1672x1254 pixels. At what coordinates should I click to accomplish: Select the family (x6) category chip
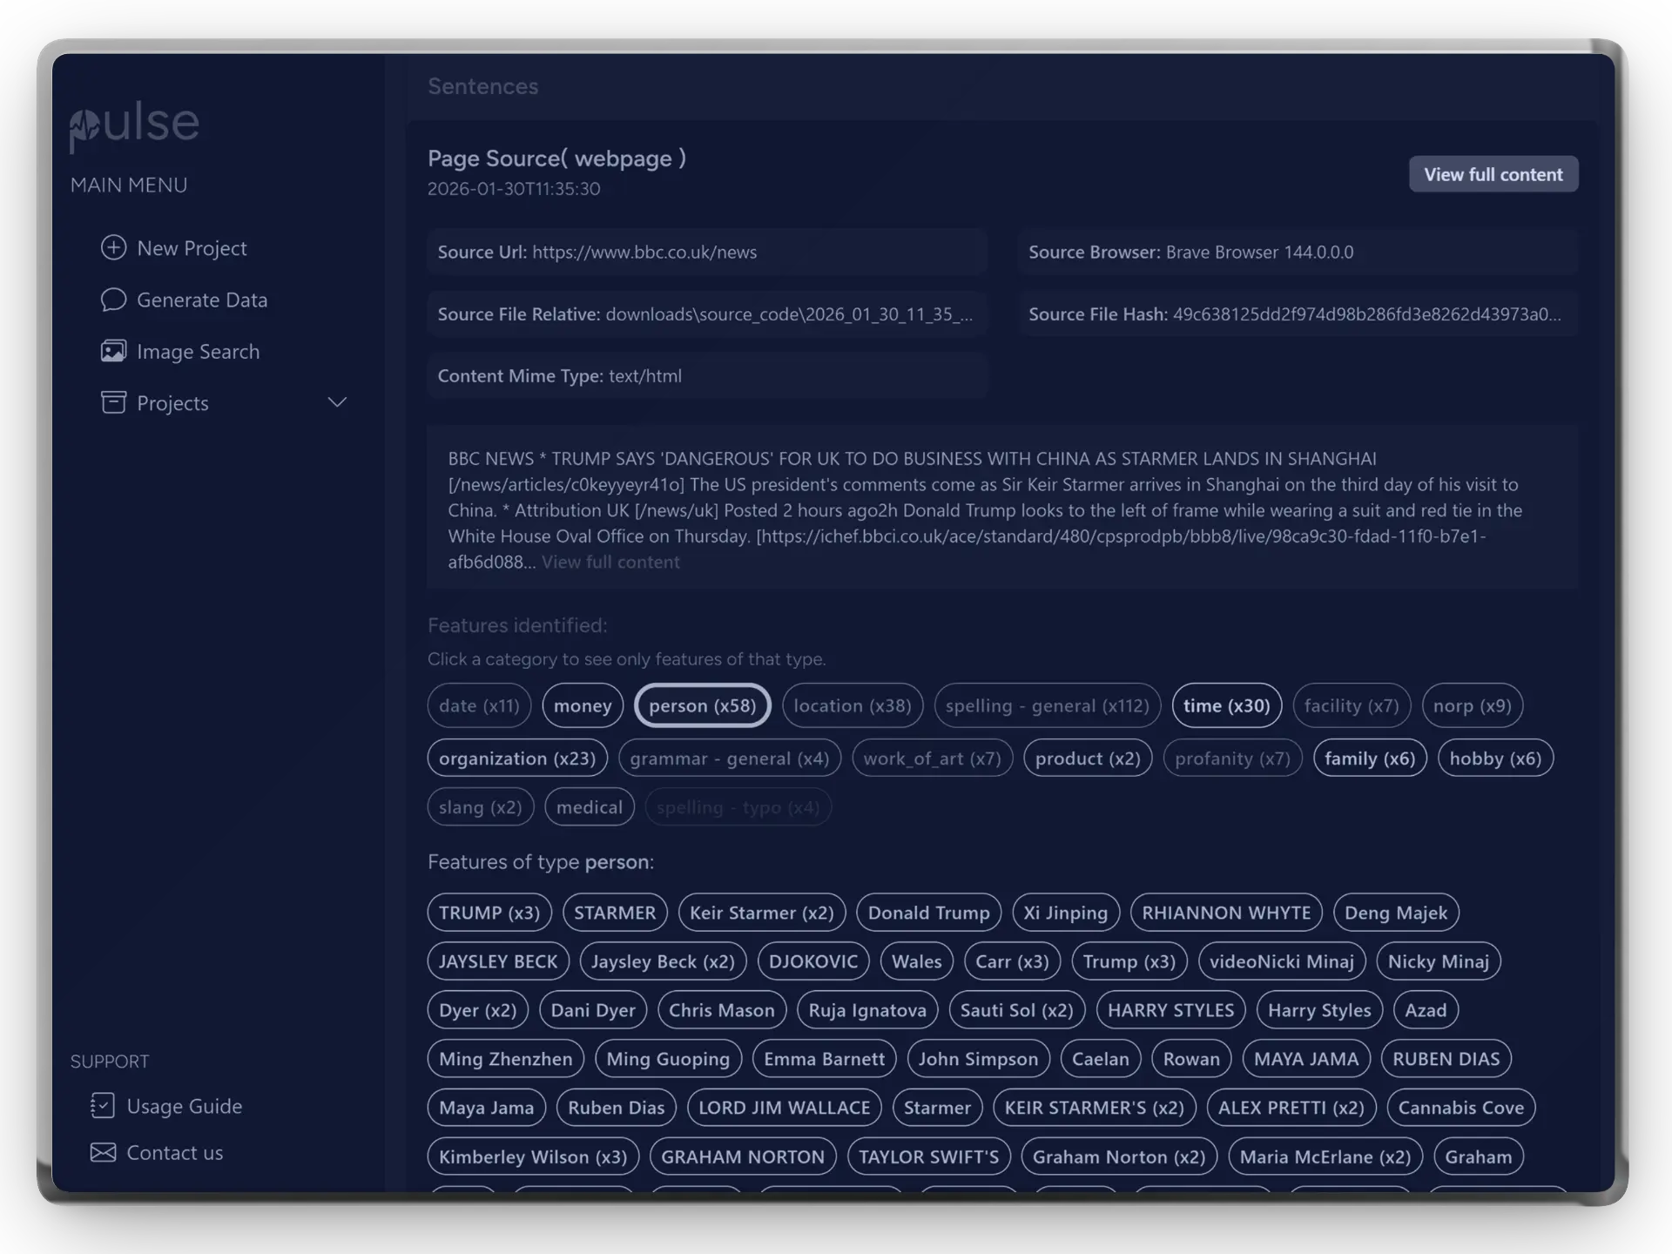pos(1370,758)
